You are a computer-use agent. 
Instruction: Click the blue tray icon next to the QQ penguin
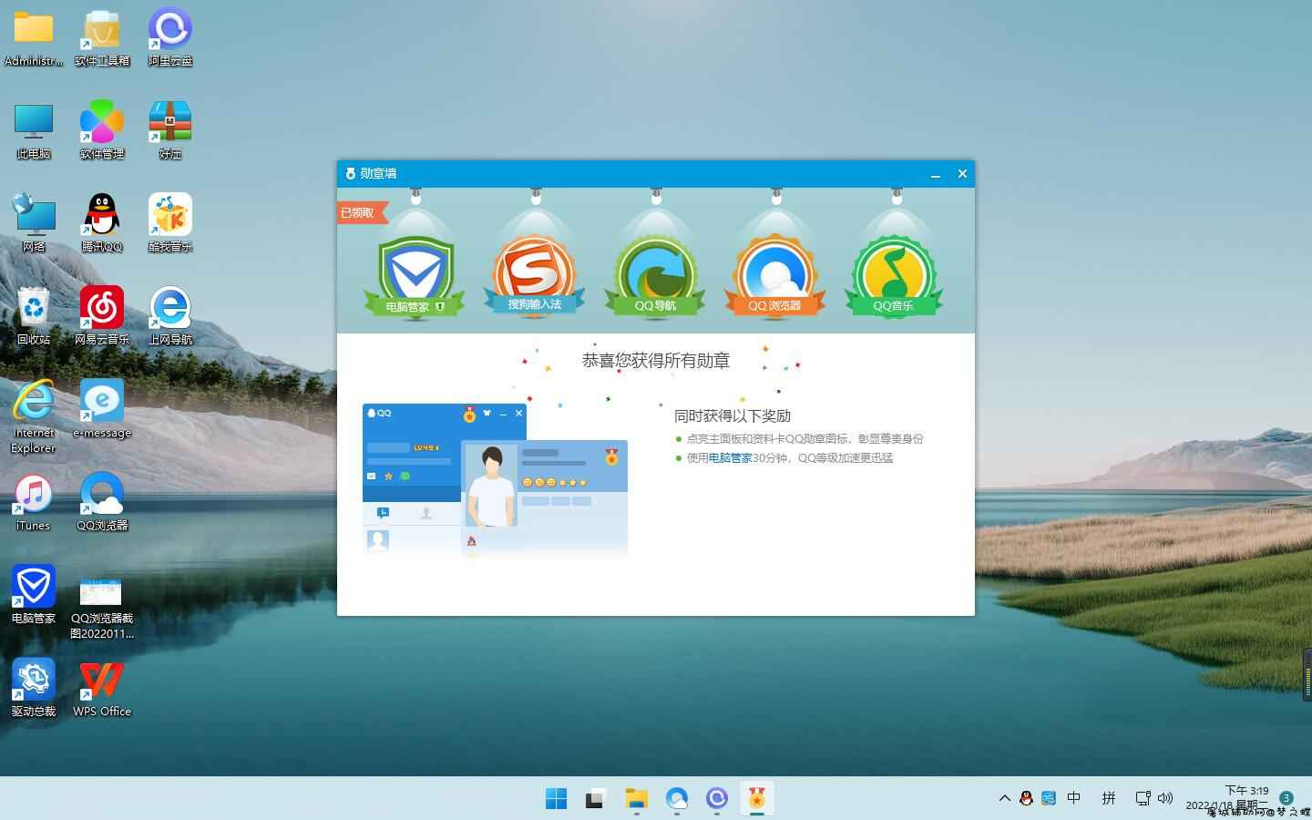coord(1049,798)
